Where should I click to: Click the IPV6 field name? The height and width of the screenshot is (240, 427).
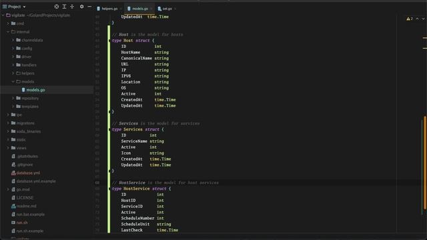[x=126, y=76]
